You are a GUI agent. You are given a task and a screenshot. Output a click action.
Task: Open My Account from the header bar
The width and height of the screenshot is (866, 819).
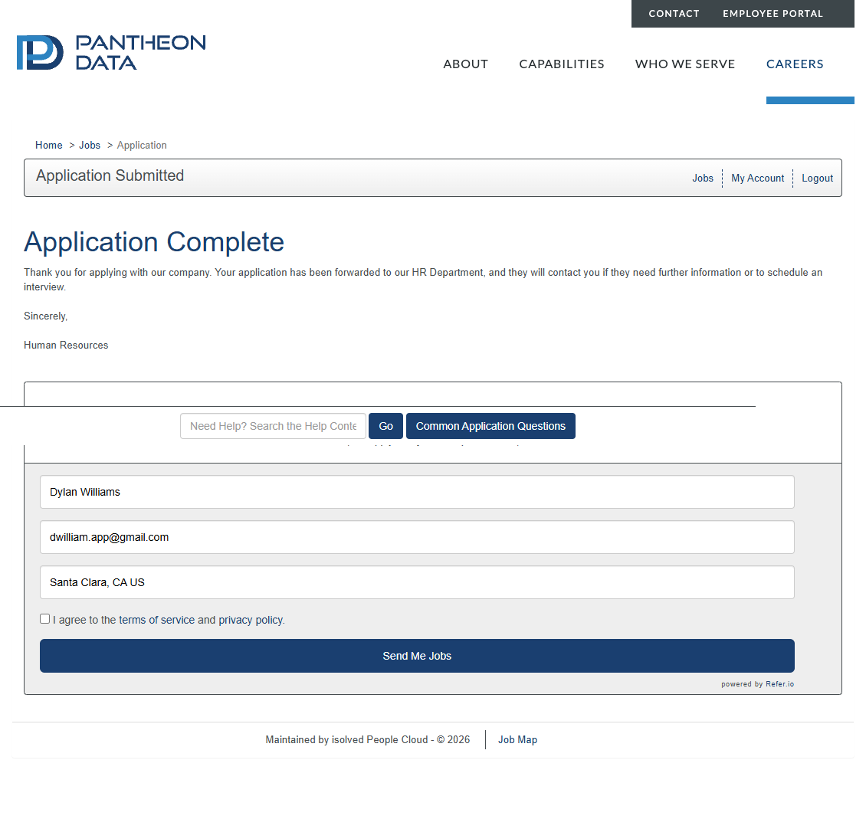(757, 179)
